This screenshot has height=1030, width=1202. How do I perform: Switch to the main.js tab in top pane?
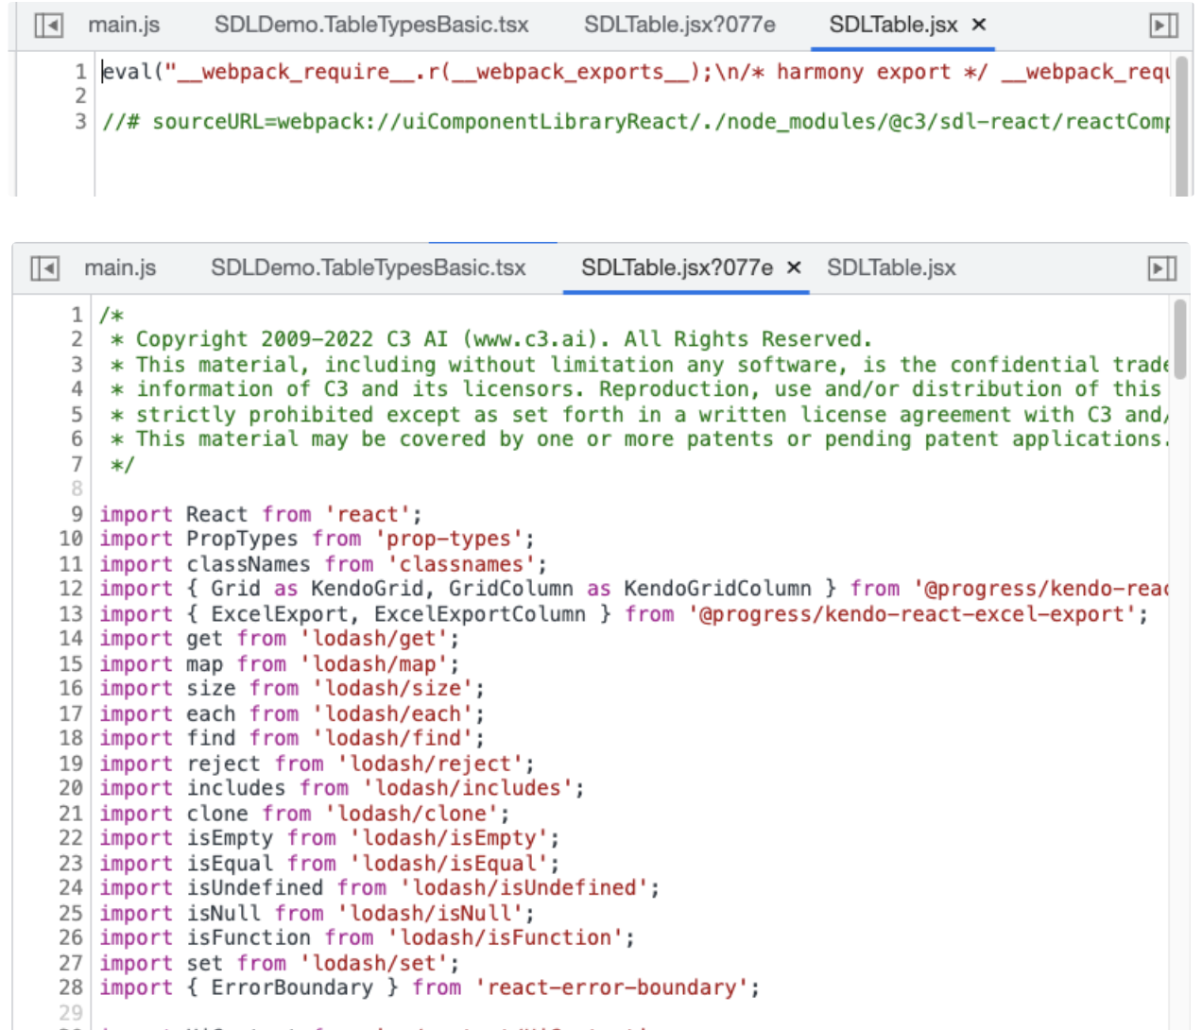point(123,26)
